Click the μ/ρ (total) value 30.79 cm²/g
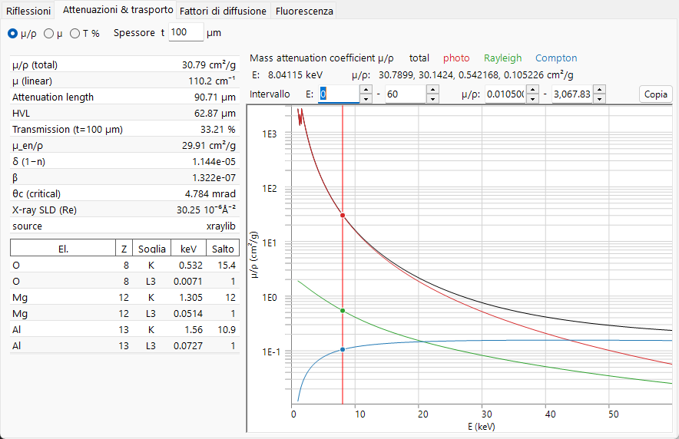Screen dimensions: 679x439 209,65
